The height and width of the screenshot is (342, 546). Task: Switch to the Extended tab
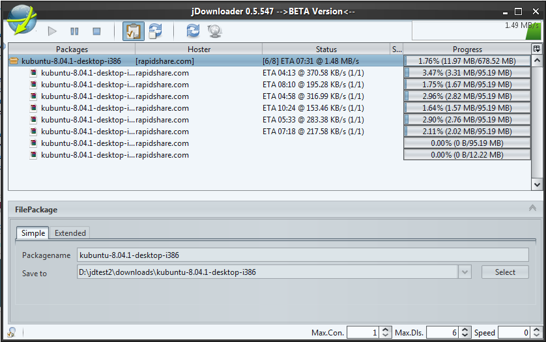click(70, 233)
